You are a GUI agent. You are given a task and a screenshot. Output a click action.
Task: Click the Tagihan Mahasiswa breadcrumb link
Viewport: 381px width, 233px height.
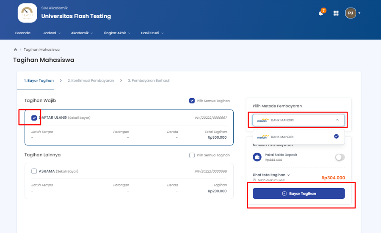pos(41,49)
